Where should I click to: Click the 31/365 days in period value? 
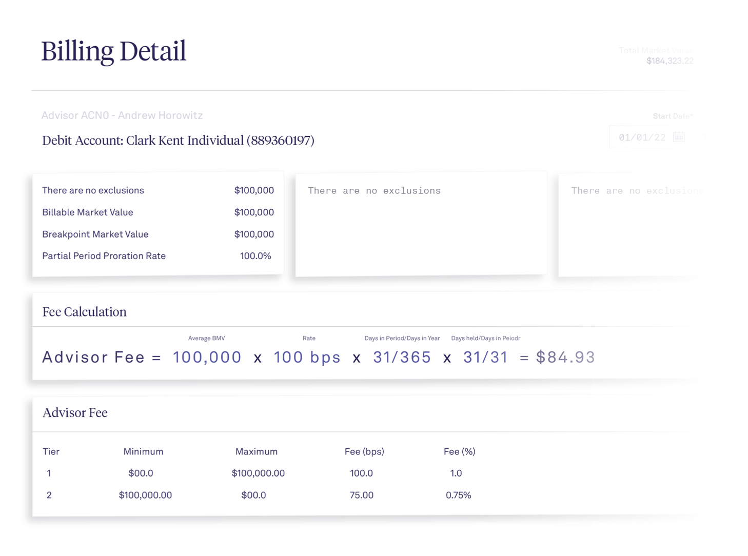pos(402,357)
